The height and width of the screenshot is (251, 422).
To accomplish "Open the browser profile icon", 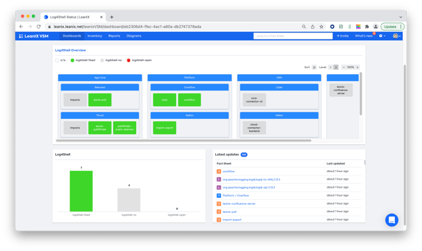I will point(376,27).
